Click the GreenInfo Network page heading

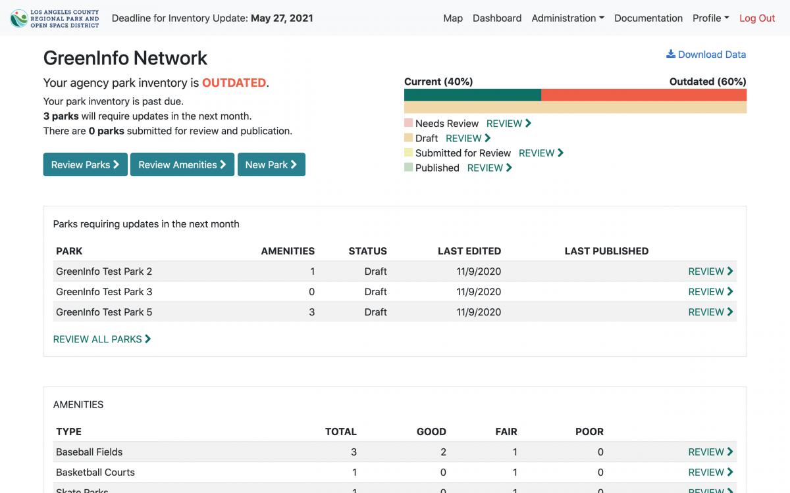point(125,59)
